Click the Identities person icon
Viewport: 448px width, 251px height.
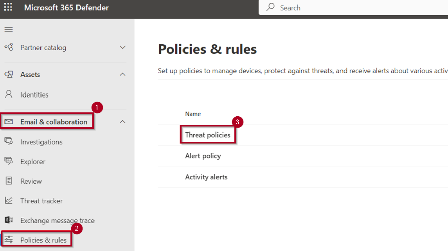point(8,95)
